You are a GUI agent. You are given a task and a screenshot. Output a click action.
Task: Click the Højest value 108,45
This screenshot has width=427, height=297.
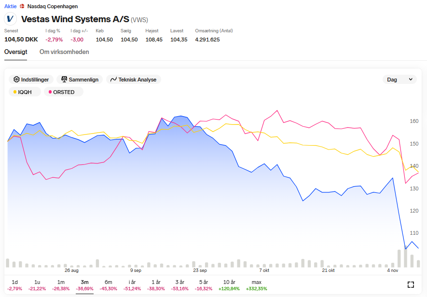tap(154, 40)
